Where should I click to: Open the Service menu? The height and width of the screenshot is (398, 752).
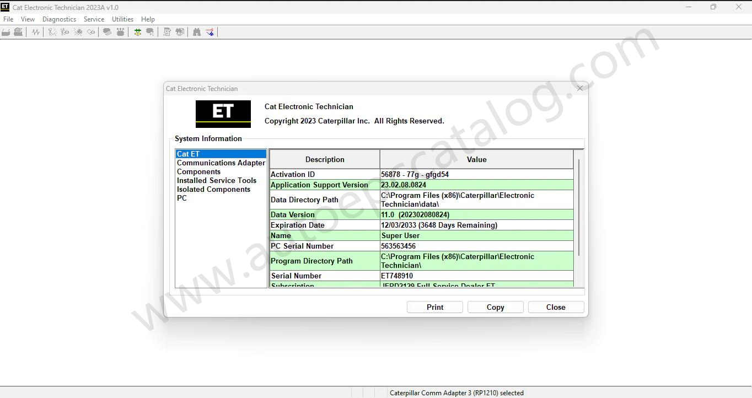[x=94, y=19]
